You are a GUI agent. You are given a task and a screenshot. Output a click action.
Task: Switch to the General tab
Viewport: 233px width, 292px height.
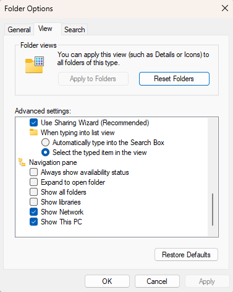[x=19, y=30]
